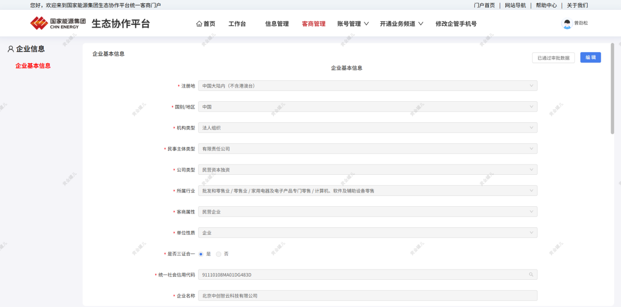The width and height of the screenshot is (621, 307).
Task: Click search icon in 统一社会信用代码 field
Action: (531, 275)
